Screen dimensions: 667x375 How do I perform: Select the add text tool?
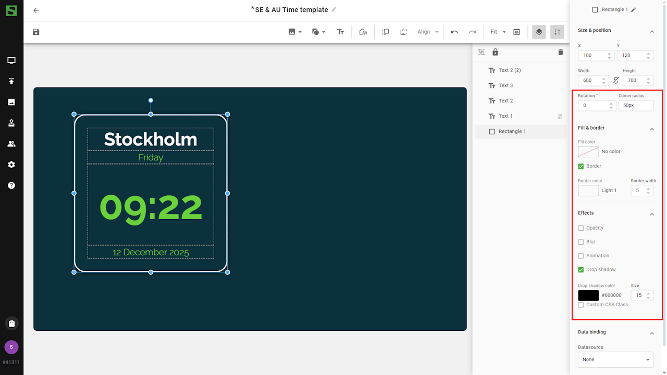tap(340, 32)
